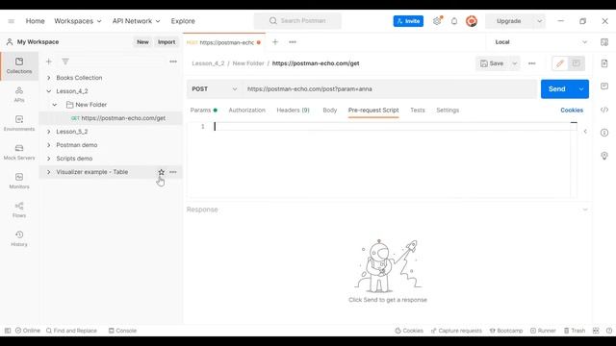Open API Network dropdown menu

tap(137, 21)
